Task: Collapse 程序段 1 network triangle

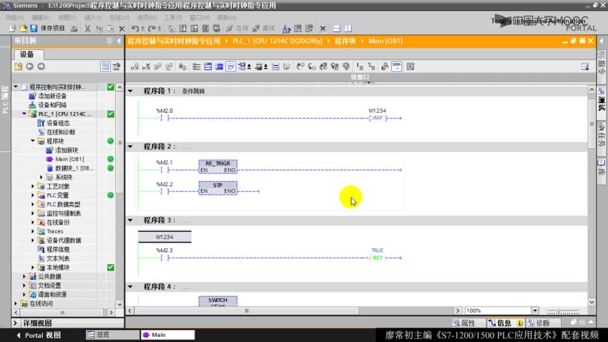Action: (130, 91)
